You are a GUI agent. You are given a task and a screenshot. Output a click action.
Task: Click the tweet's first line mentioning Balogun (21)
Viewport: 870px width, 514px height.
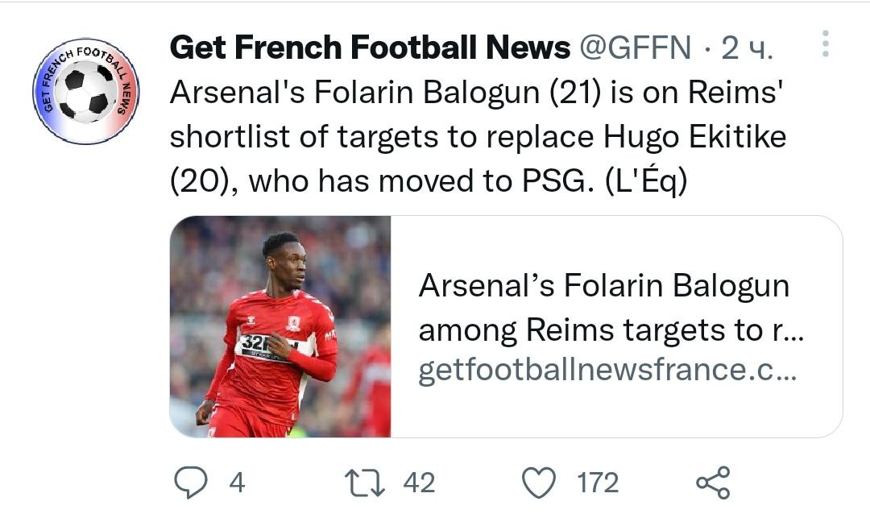475,94
